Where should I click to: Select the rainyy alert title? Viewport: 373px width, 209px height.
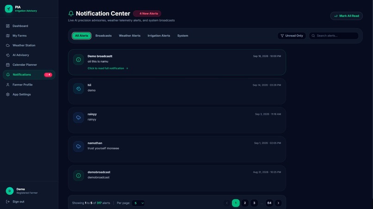click(x=92, y=114)
